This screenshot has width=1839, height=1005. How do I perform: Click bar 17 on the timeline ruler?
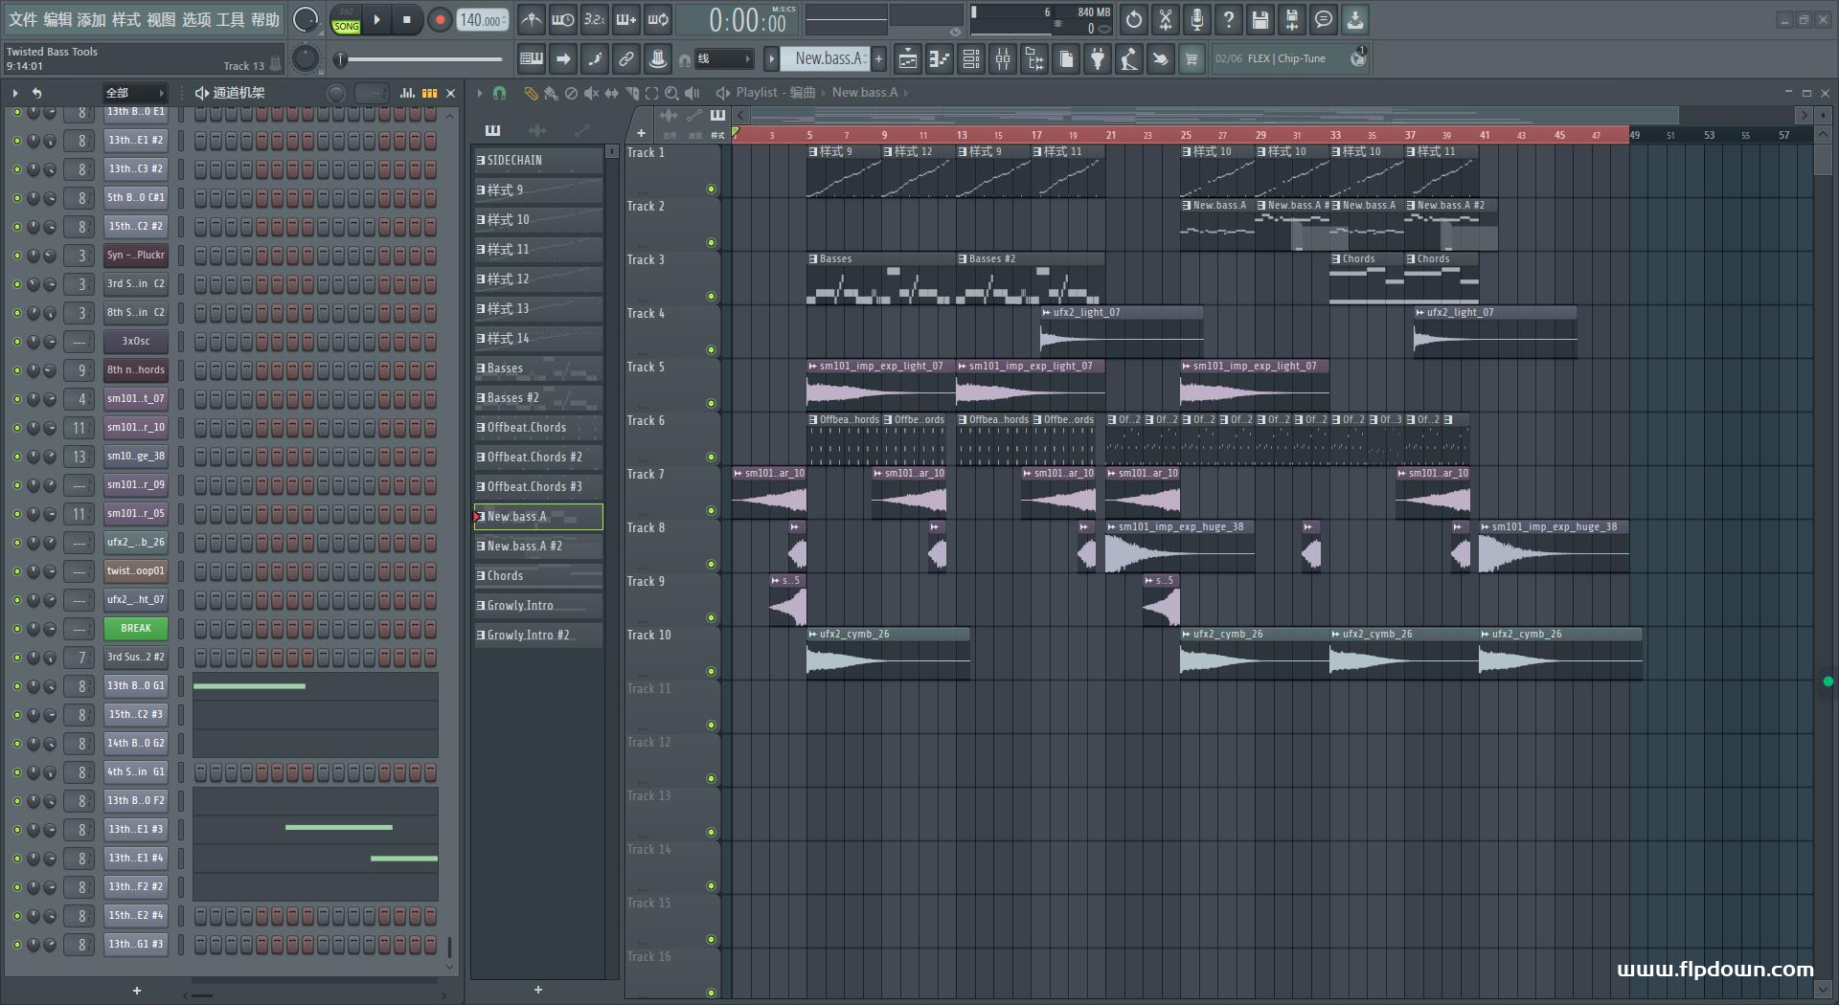pyautogui.click(x=1036, y=135)
